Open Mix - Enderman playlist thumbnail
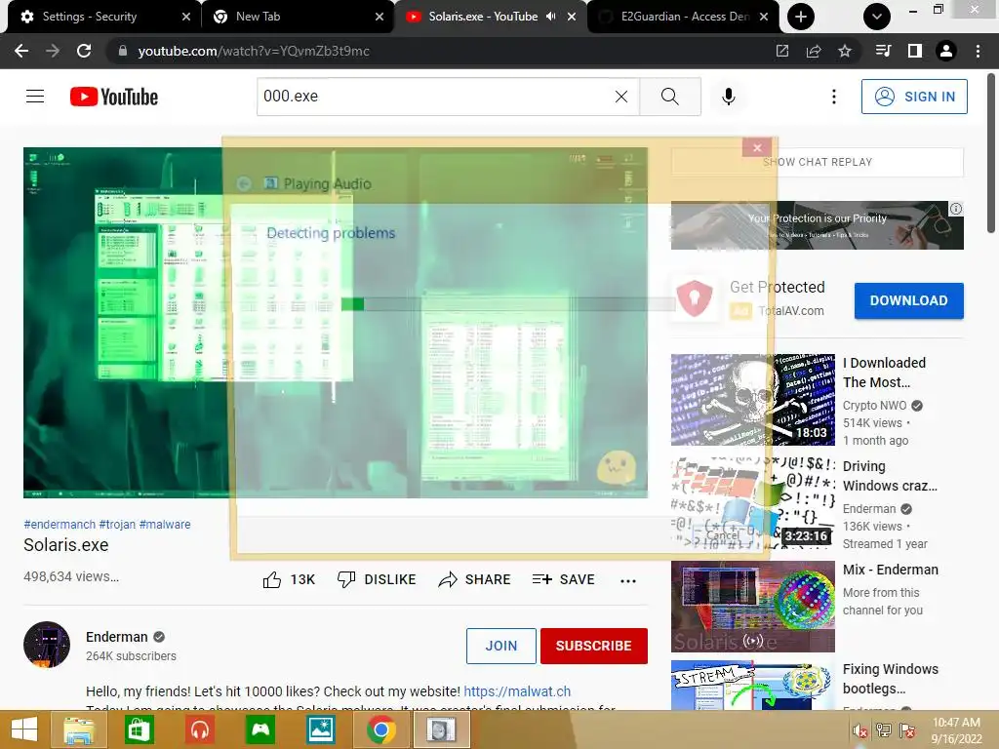This screenshot has height=749, width=999. (x=753, y=607)
